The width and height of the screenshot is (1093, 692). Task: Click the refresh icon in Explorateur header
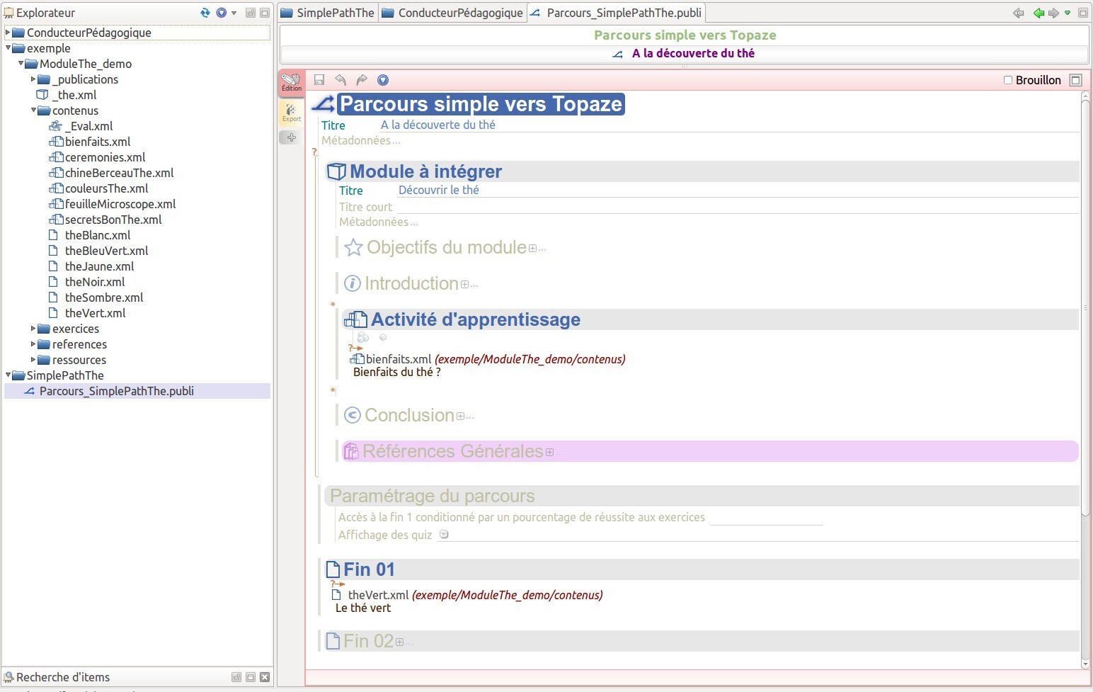(205, 13)
